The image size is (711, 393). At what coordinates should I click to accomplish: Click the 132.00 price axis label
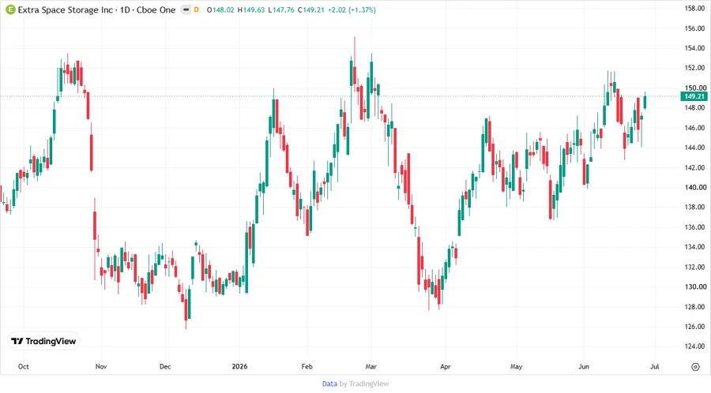pos(694,268)
